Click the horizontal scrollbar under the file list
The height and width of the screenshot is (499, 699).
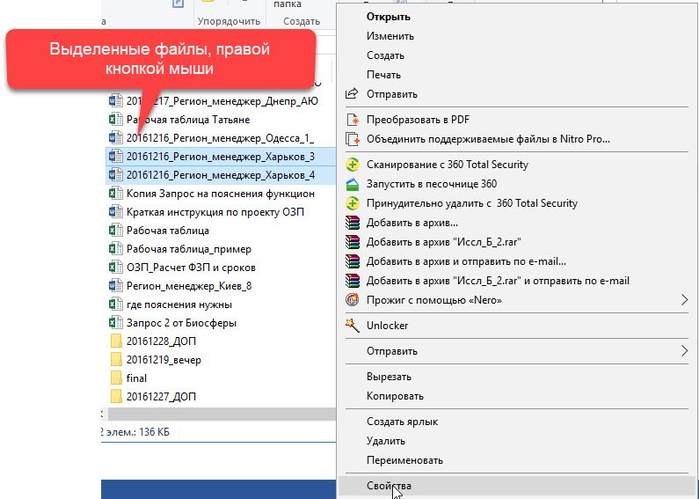(x=220, y=414)
